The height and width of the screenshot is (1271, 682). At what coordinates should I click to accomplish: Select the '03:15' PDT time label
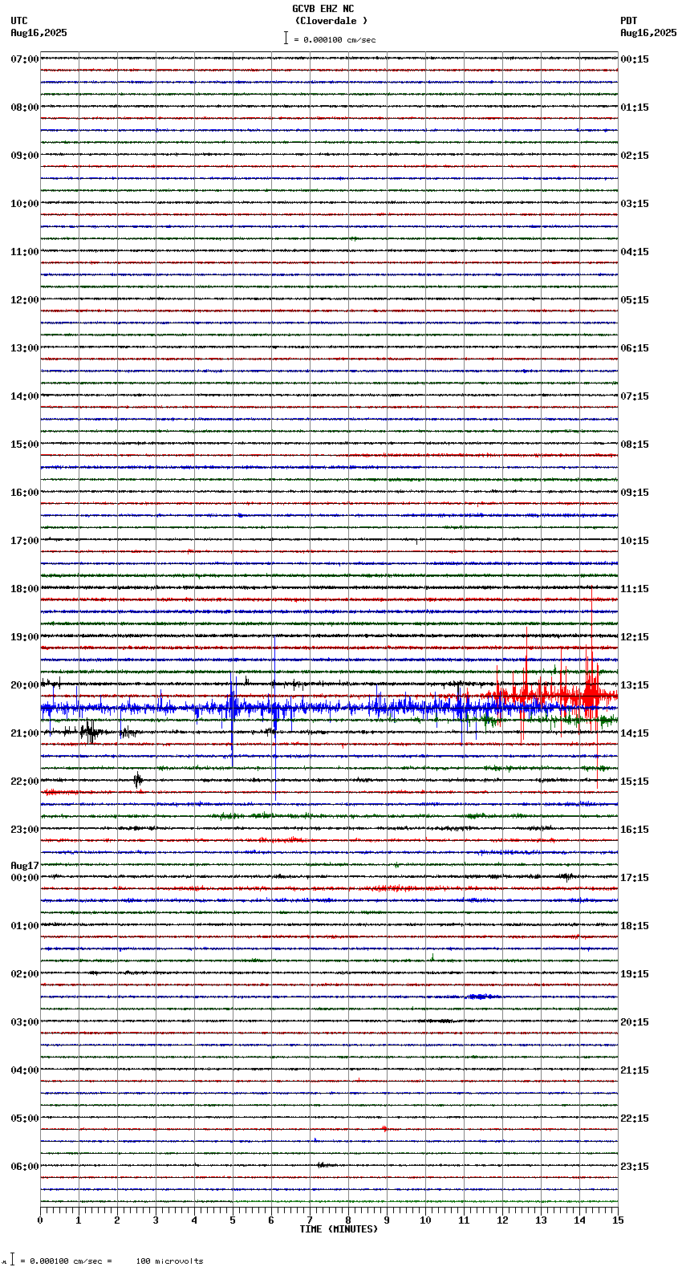[635, 204]
